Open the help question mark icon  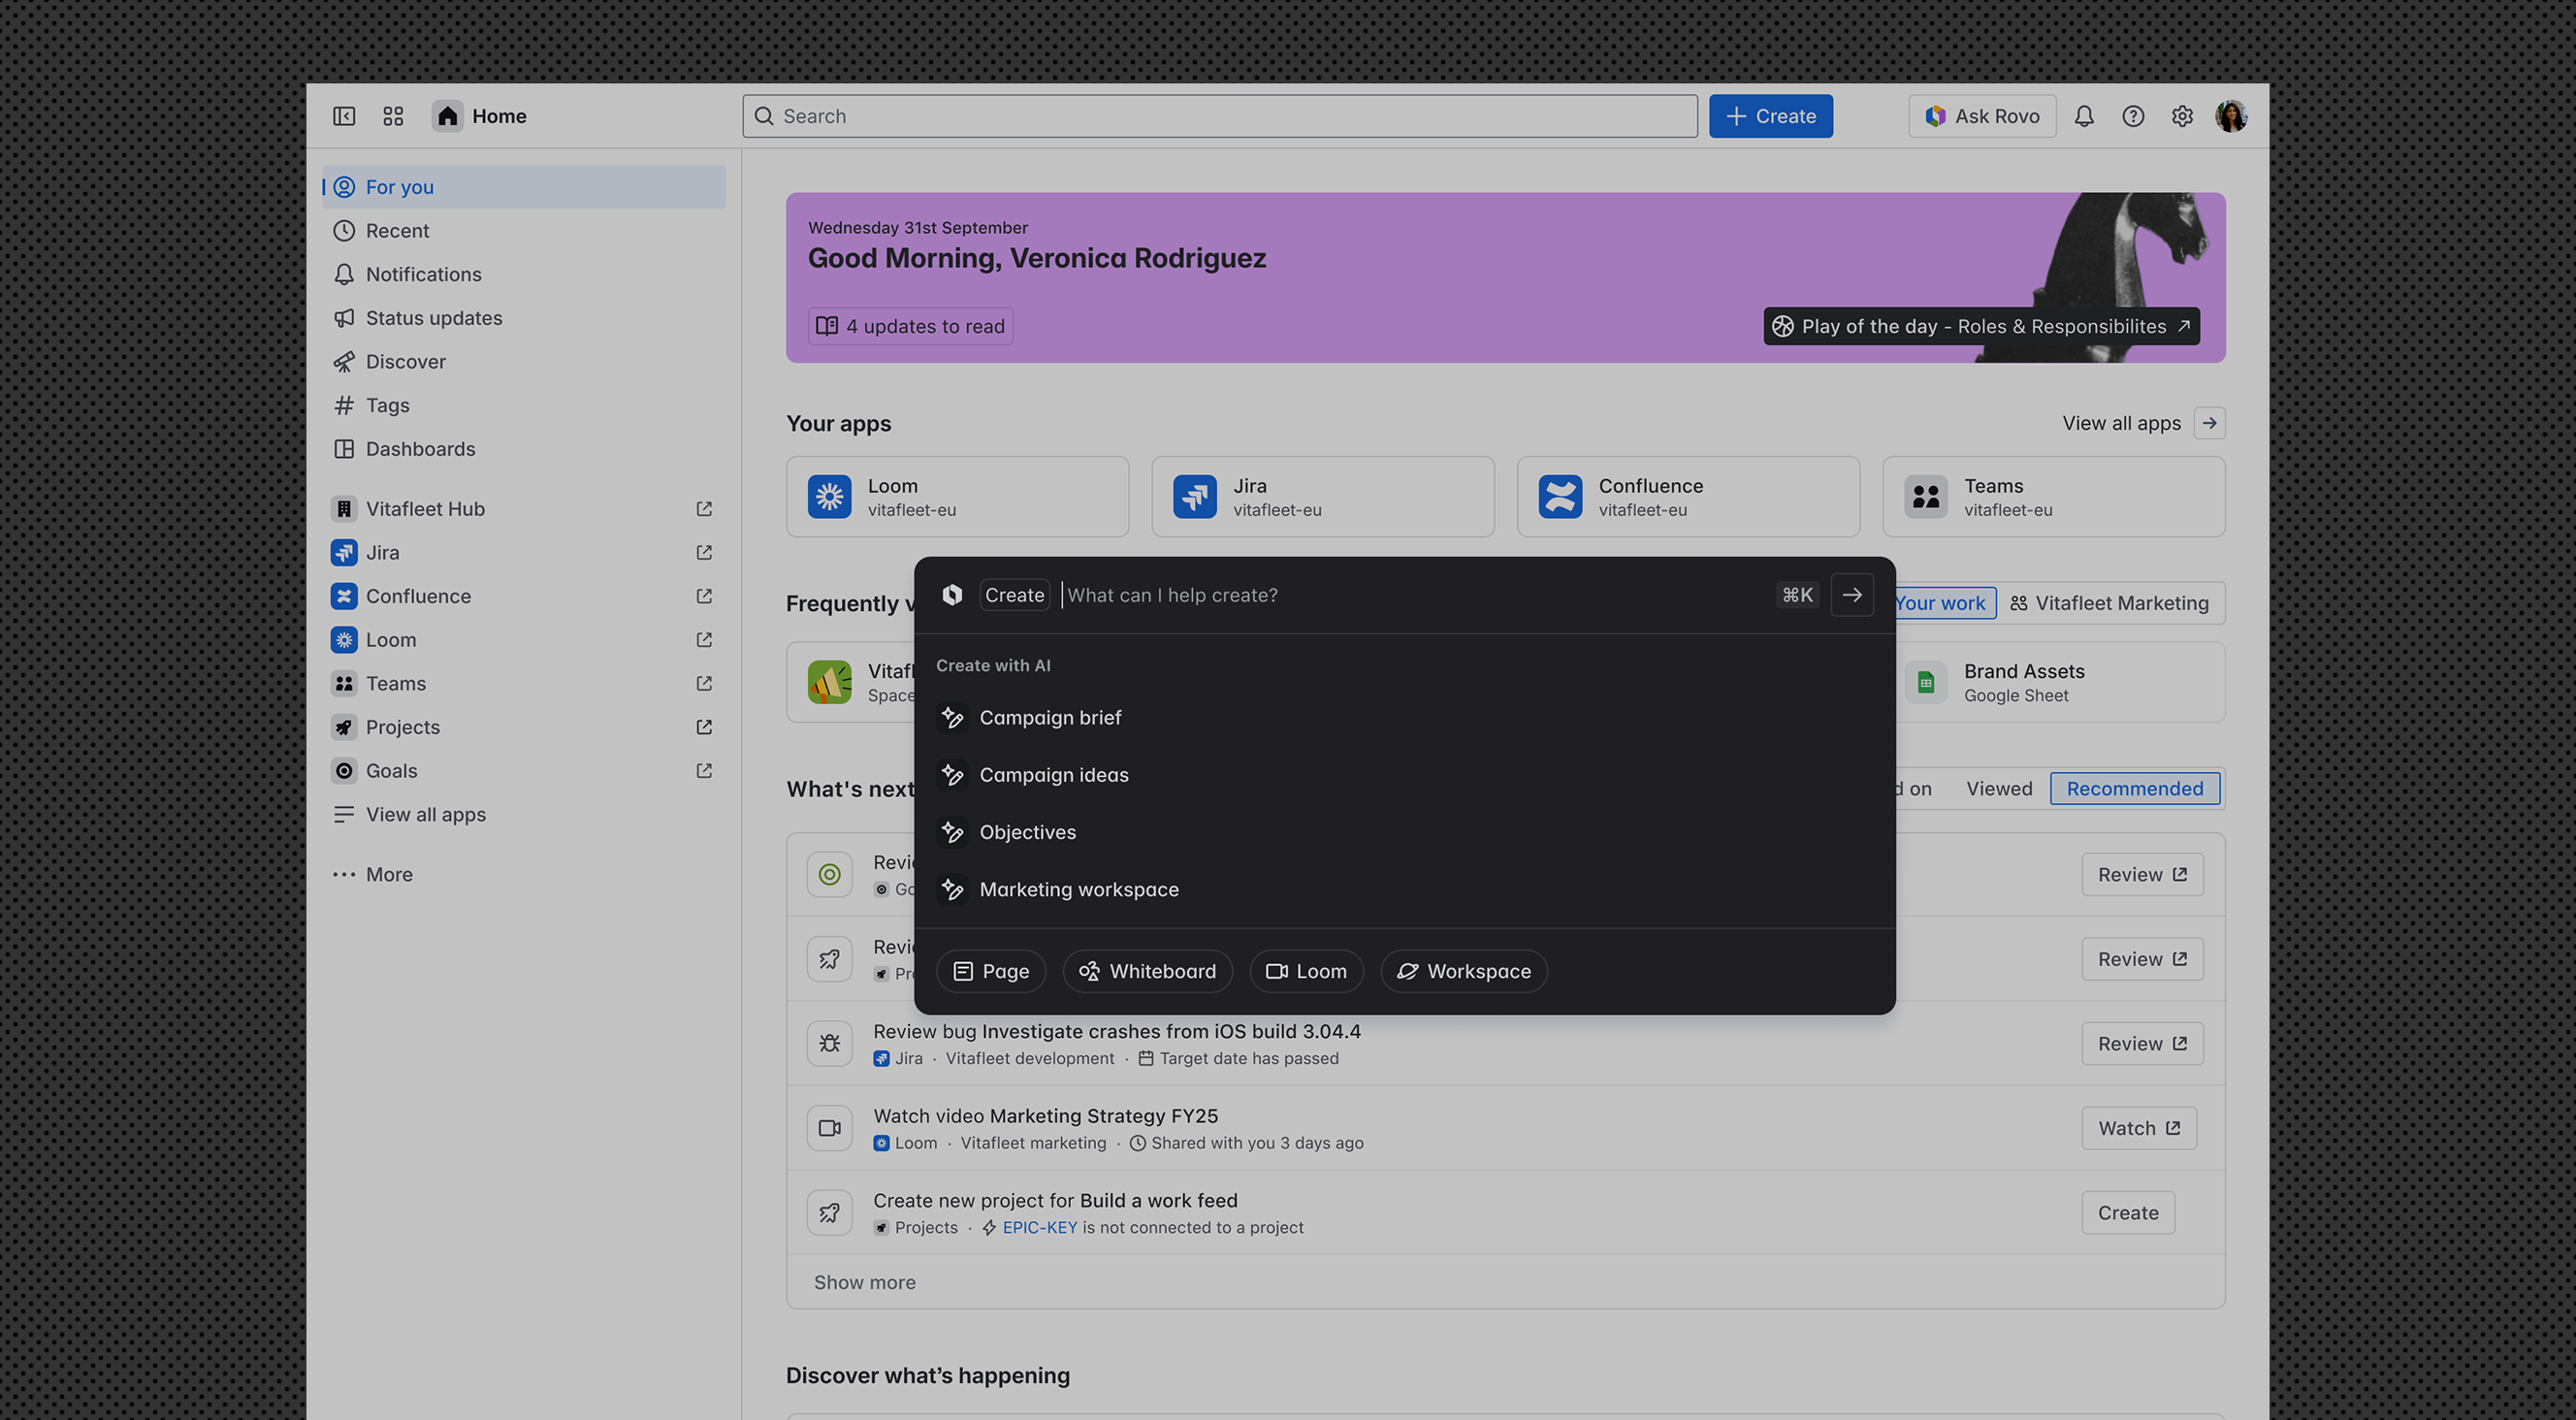click(2133, 116)
